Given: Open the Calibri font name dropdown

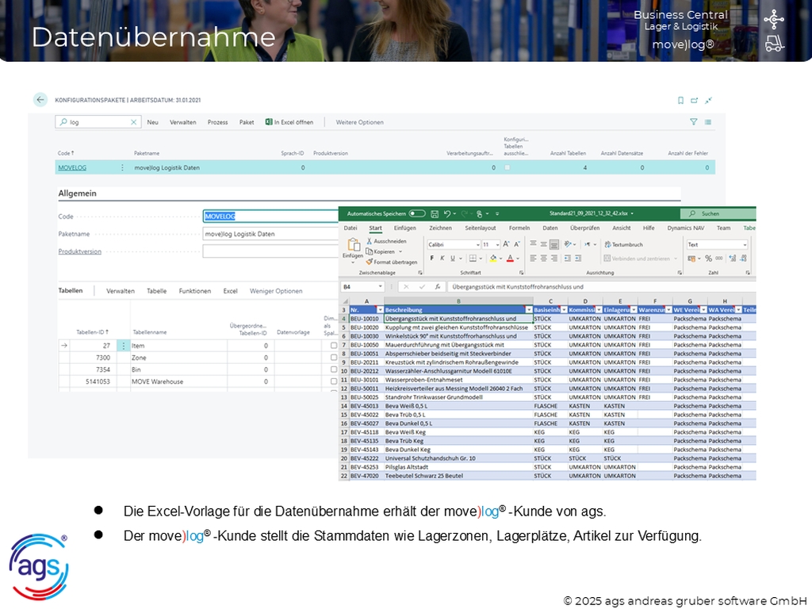Looking at the screenshot, I should coord(477,244).
